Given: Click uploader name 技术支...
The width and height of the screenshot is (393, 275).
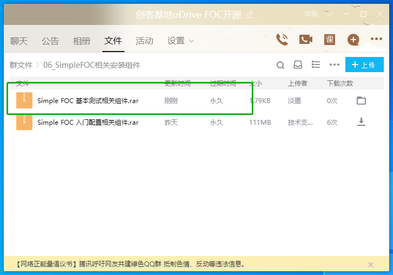Looking at the screenshot, I should [x=300, y=123].
